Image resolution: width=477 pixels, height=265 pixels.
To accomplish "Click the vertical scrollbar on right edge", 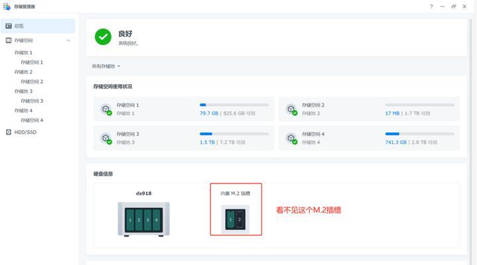I will 470,136.
